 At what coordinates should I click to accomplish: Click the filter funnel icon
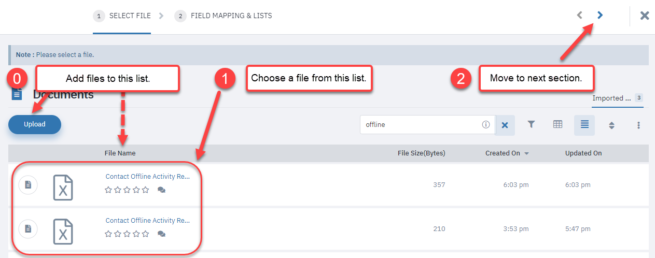[x=531, y=124]
